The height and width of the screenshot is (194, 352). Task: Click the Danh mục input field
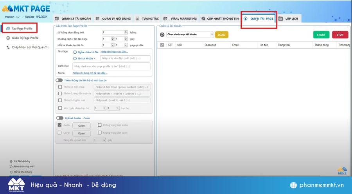coord(111,66)
